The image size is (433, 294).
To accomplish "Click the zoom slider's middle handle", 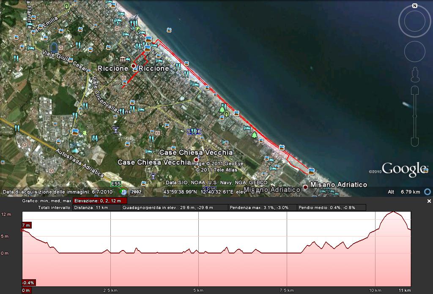I will (x=415, y=116).
